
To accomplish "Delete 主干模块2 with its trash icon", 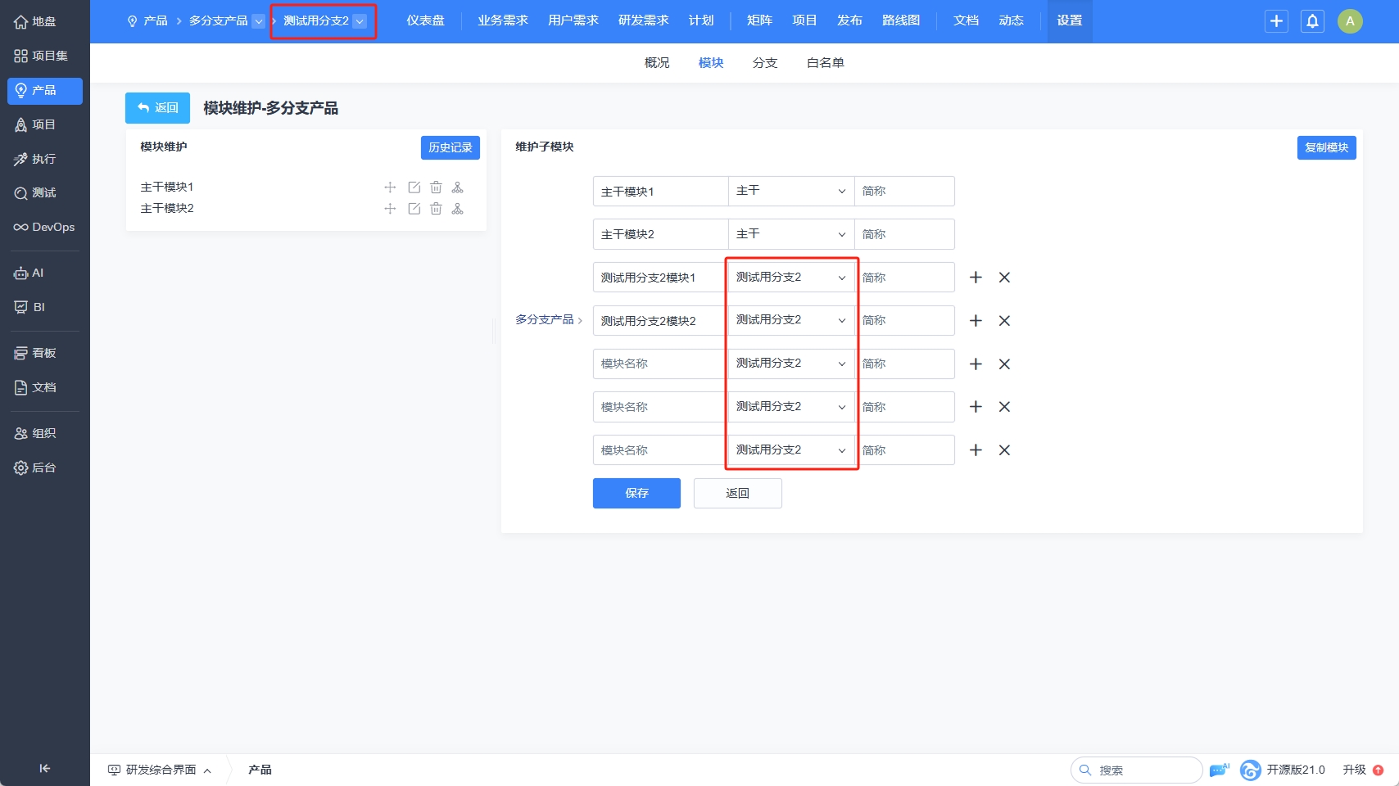I will click(x=436, y=209).
